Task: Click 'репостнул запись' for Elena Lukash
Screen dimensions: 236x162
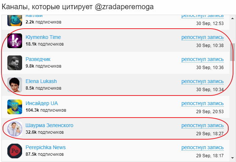Action: click(202, 82)
